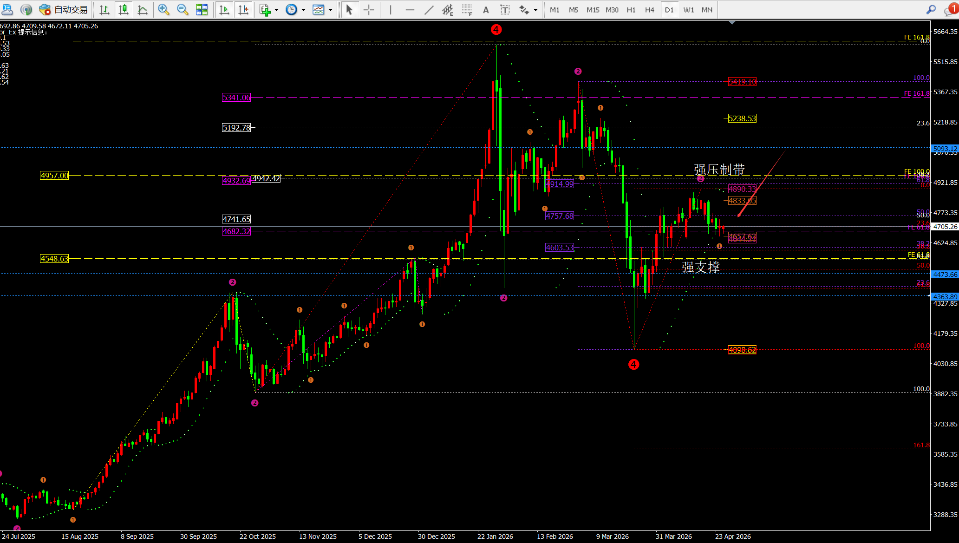Switch chart to line chart mode
The height and width of the screenshot is (543, 959).
coord(143,10)
